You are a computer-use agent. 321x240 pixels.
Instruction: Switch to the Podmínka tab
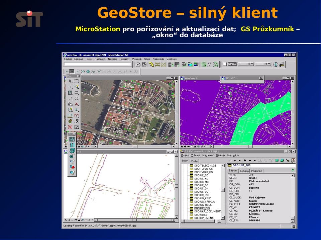[256, 171]
